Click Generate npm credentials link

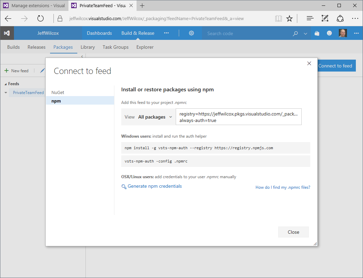click(x=155, y=186)
